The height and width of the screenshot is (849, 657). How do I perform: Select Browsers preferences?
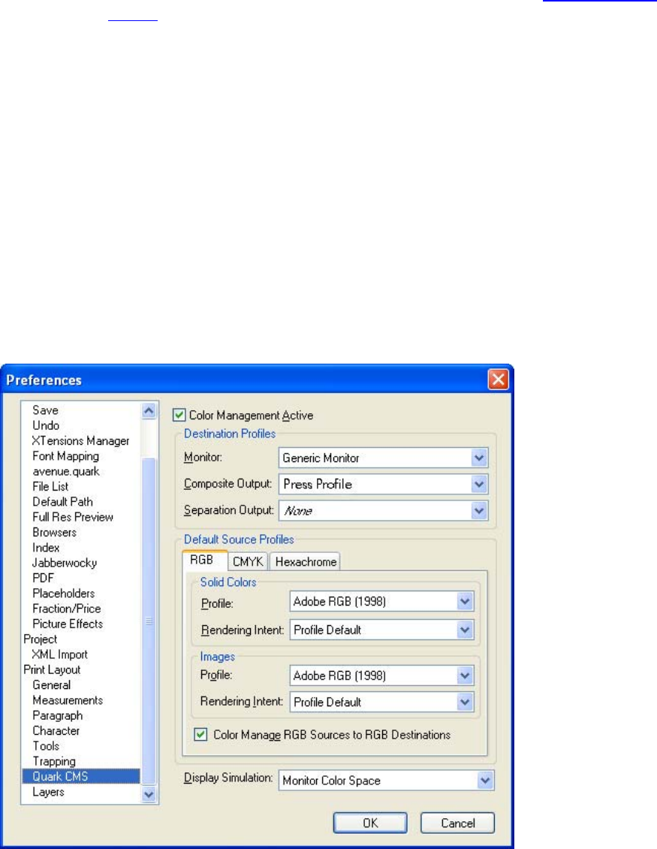tap(54, 532)
